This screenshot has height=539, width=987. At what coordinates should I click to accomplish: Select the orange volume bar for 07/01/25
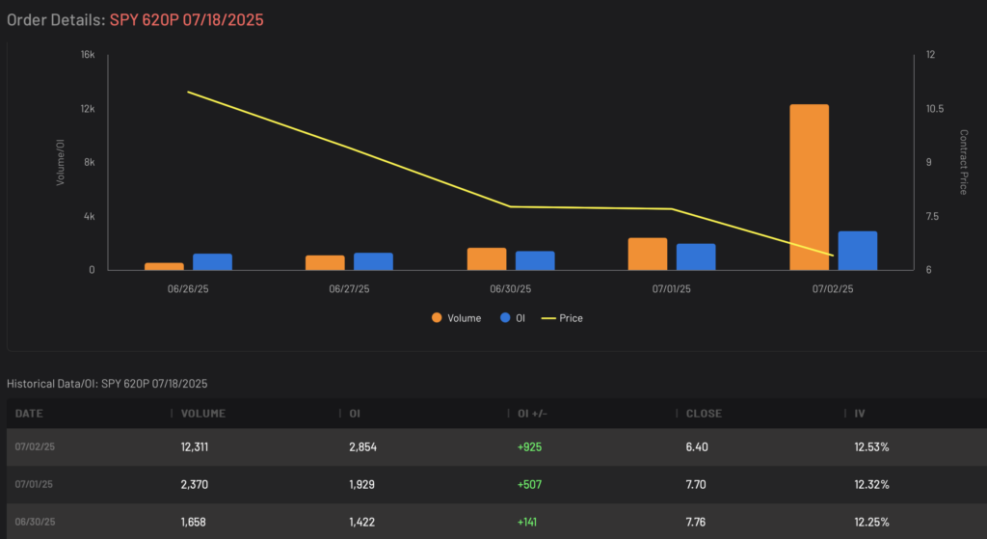[648, 254]
